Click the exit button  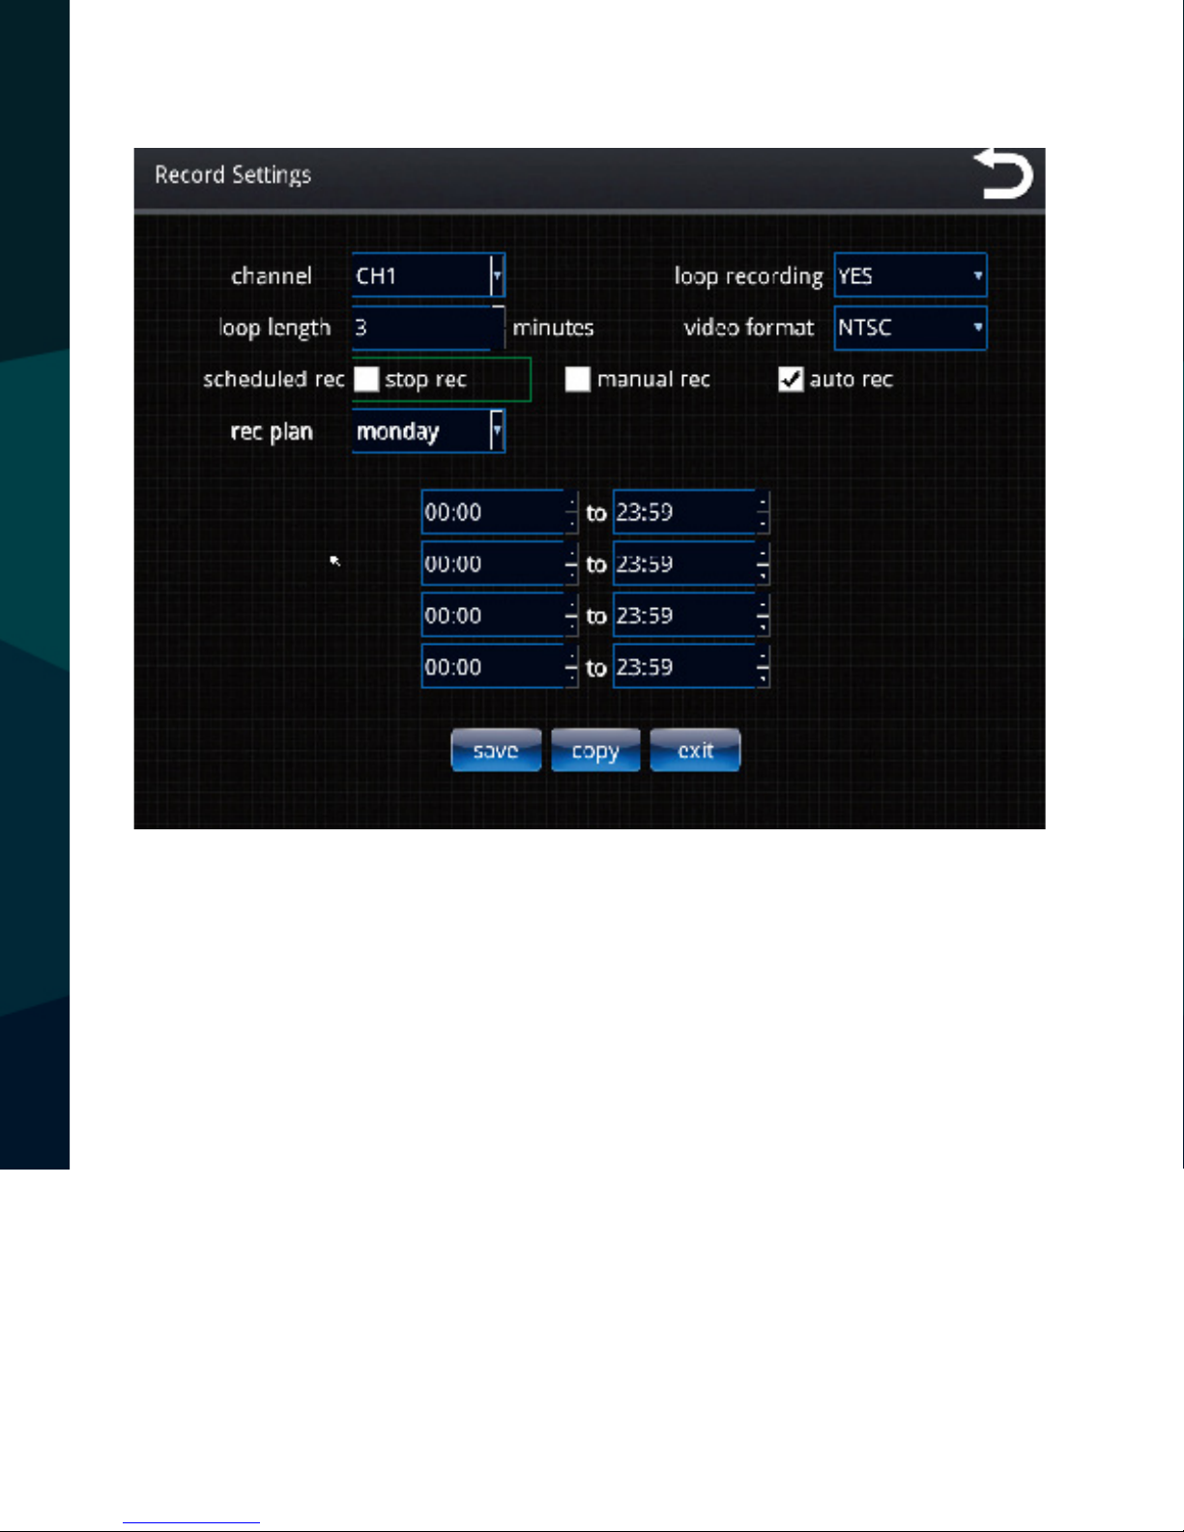click(x=695, y=750)
